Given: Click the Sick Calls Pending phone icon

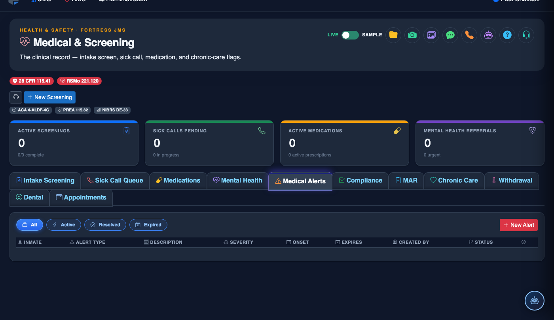Looking at the screenshot, I should pyautogui.click(x=262, y=131).
